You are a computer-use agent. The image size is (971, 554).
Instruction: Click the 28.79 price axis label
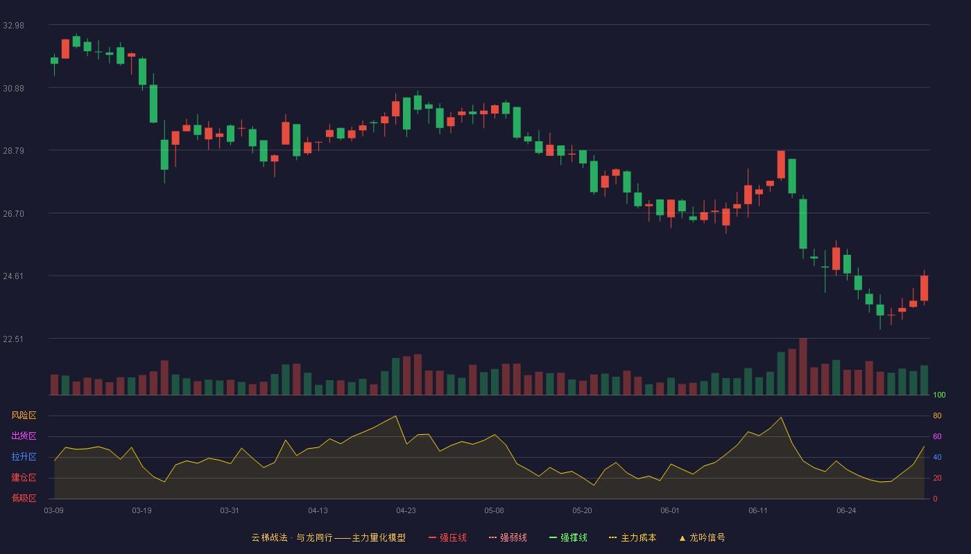coord(13,150)
